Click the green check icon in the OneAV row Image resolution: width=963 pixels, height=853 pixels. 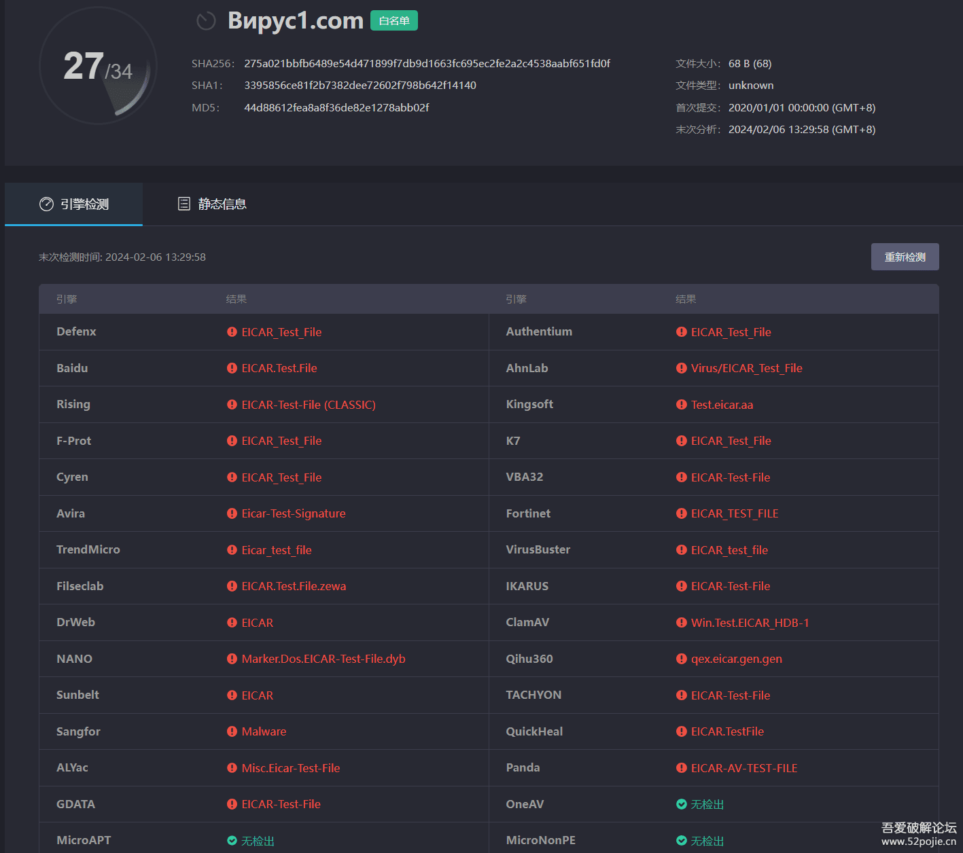[682, 804]
